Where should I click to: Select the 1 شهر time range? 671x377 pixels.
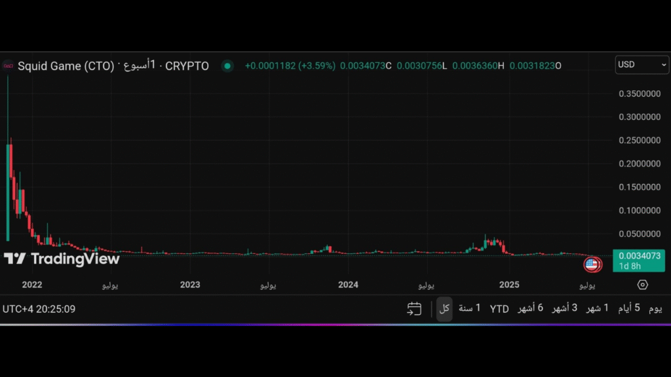[598, 308]
